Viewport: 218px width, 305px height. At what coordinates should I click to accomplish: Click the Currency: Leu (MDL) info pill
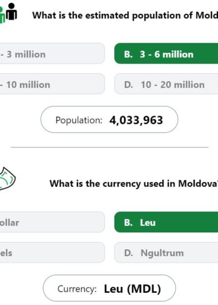pyautogui.click(x=109, y=288)
